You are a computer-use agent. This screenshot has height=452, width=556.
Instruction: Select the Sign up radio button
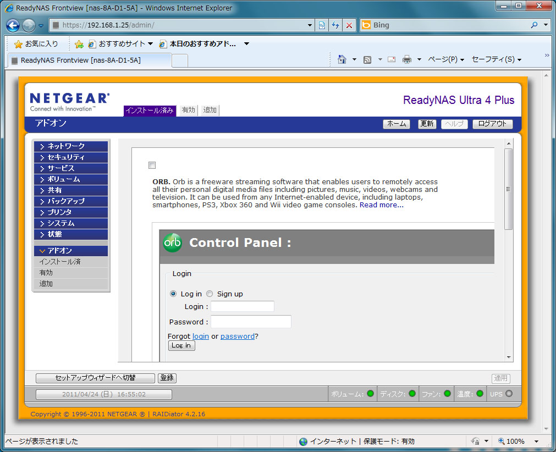tap(210, 294)
